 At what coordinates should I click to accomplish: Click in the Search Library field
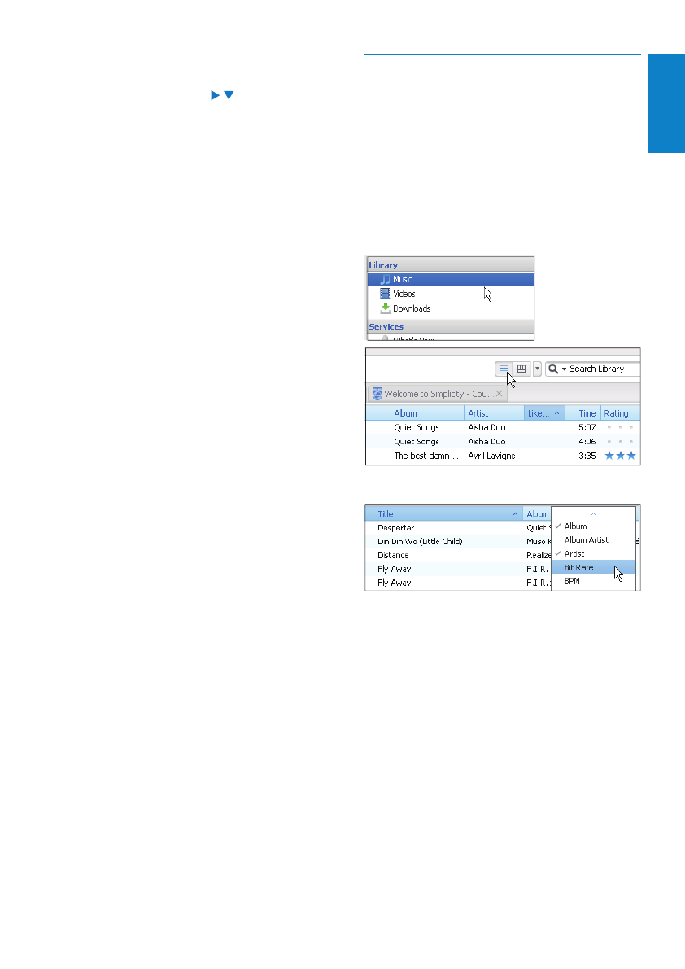click(x=601, y=369)
